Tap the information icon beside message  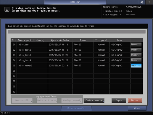[x=7, y=9]
